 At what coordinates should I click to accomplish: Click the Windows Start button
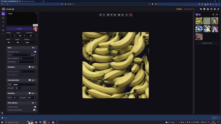(x=2, y=122)
